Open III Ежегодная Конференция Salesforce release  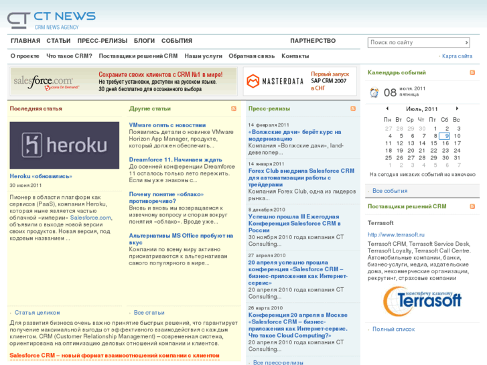pos(295,223)
